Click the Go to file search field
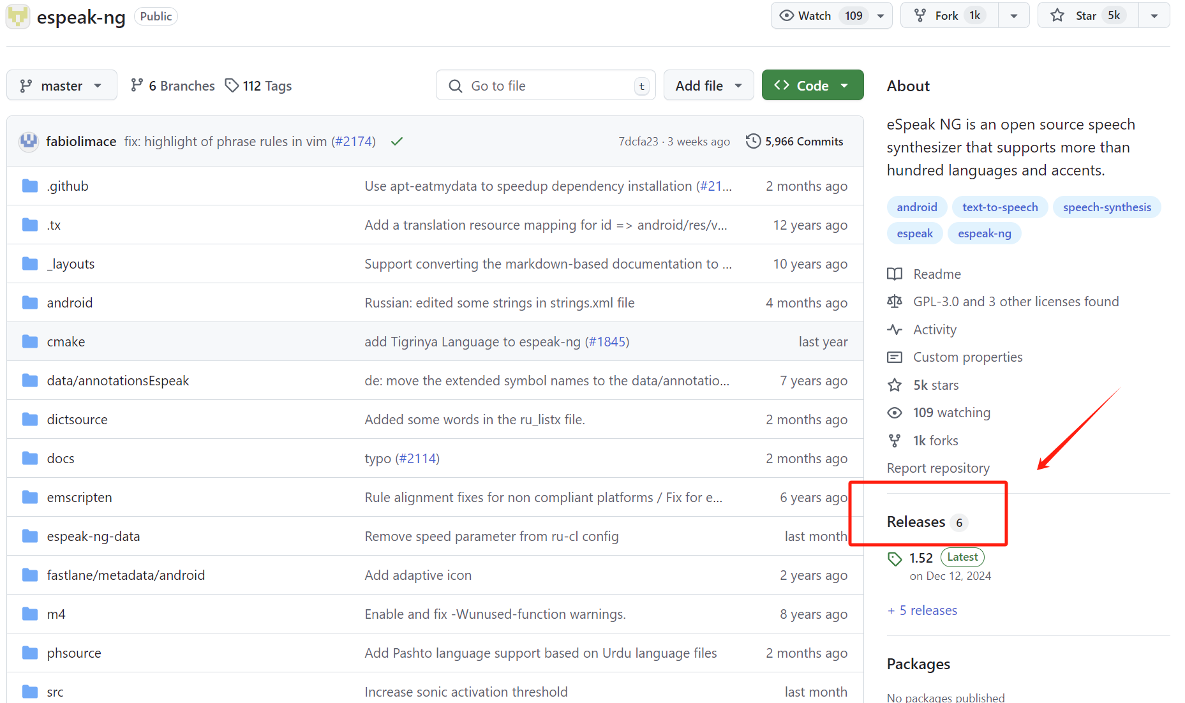Image resolution: width=1185 pixels, height=703 pixels. (546, 85)
